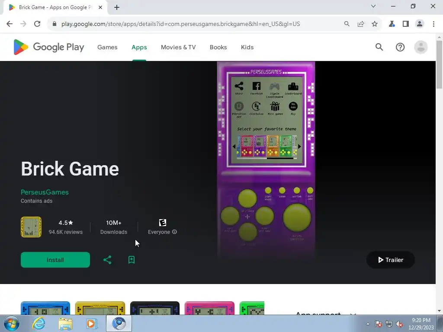Open the blue theme screenshot thumbnail

pyautogui.click(x=45, y=308)
